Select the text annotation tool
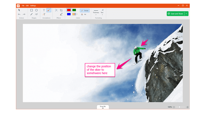The height and width of the screenshot is (116, 204). [44, 10]
